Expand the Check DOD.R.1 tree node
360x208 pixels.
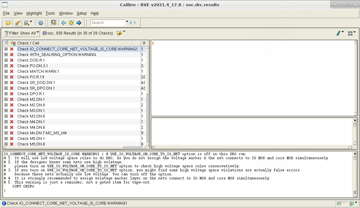point(6,60)
